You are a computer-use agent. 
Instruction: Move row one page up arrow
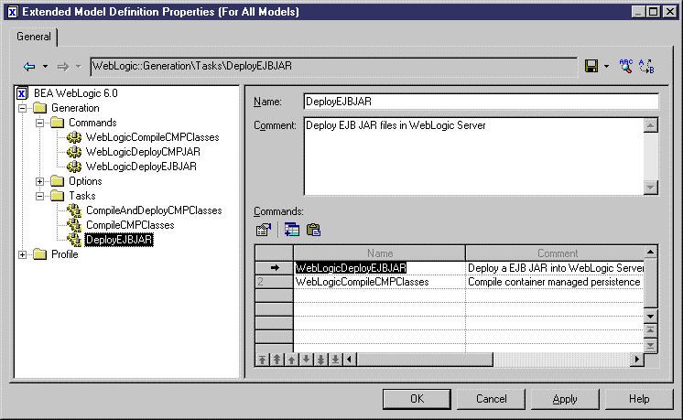pyautogui.click(x=277, y=360)
